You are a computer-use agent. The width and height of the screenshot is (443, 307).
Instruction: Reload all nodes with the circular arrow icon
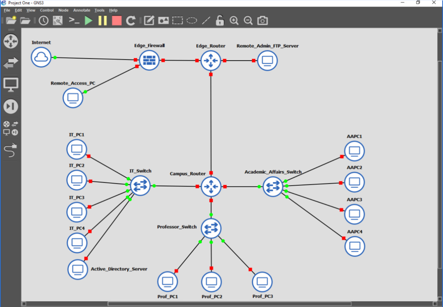click(x=130, y=20)
